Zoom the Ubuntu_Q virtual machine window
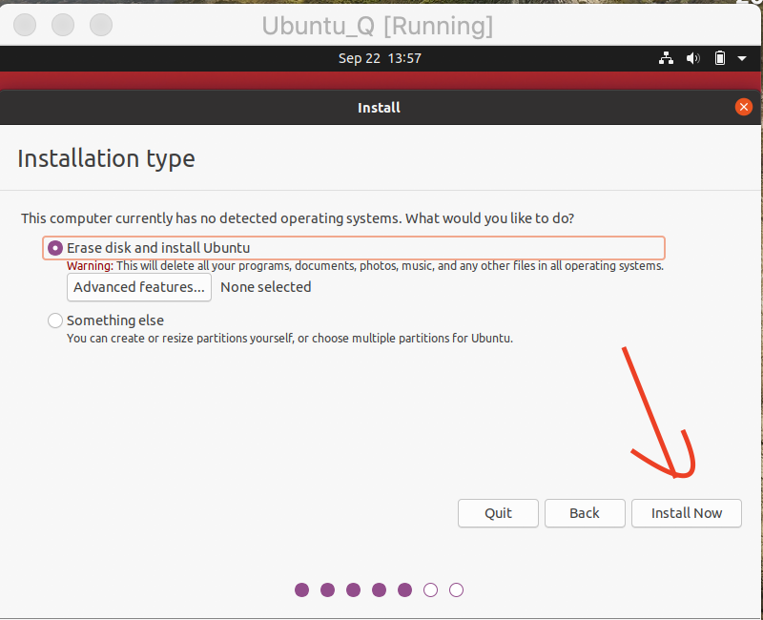763x620 pixels. coord(100,24)
